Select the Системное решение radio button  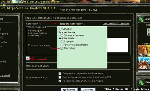(x=62, y=35)
